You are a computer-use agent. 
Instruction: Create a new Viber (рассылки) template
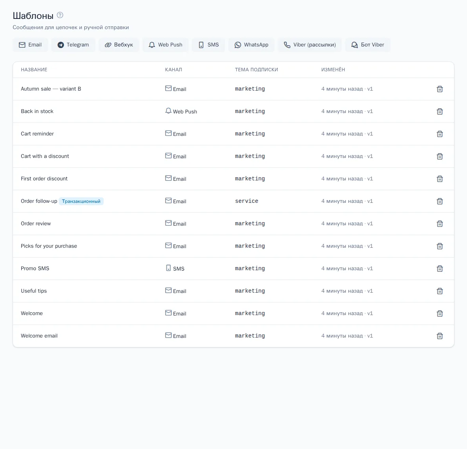(310, 45)
